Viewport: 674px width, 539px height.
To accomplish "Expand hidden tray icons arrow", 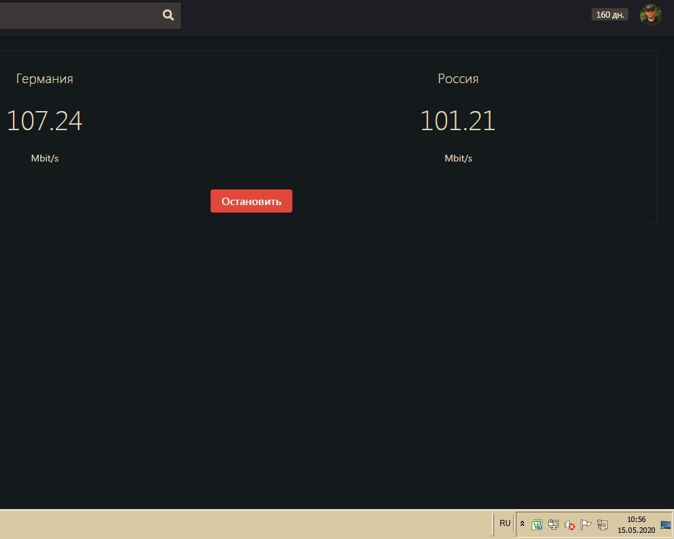I will click(x=522, y=524).
